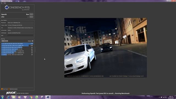The image size is (176, 99).
Task: Click the Identical System legend swatch
Action: 9,89
